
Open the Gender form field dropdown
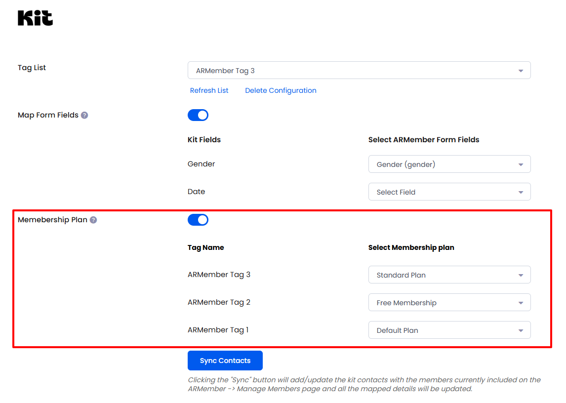449,164
